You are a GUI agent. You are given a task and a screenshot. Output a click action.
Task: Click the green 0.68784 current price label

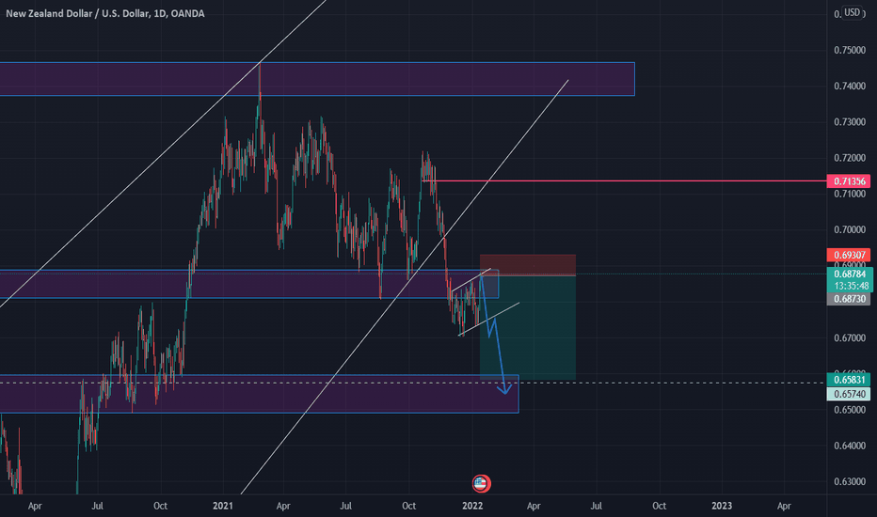coord(849,274)
